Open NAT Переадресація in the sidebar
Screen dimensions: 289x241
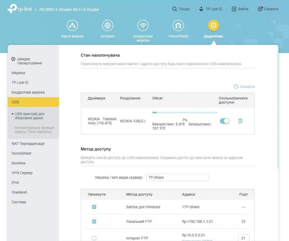[28, 144]
